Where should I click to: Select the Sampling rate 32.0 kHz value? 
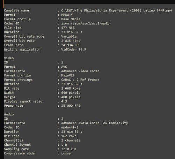coord(69,149)
